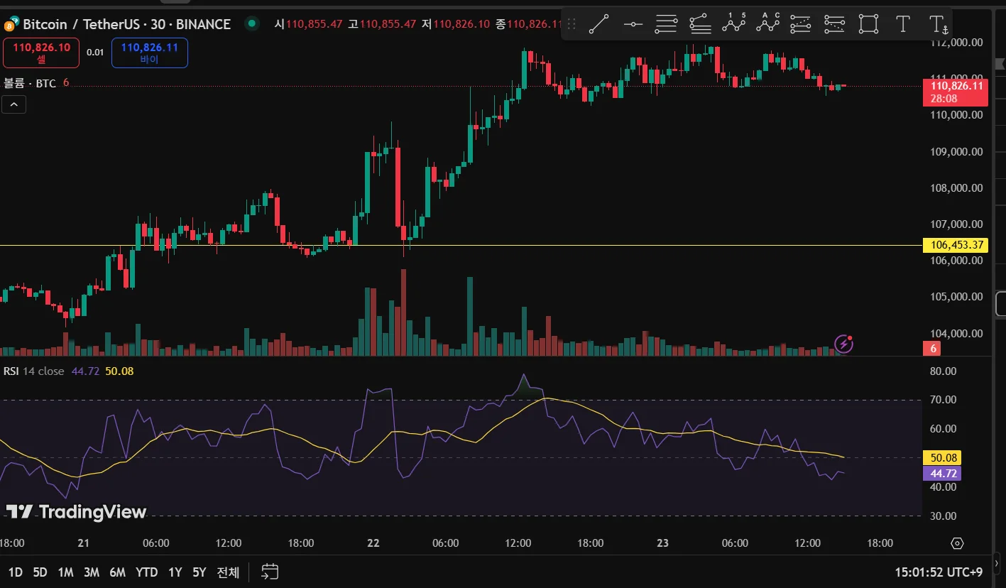Open the lightning bolt events icon

point(843,344)
